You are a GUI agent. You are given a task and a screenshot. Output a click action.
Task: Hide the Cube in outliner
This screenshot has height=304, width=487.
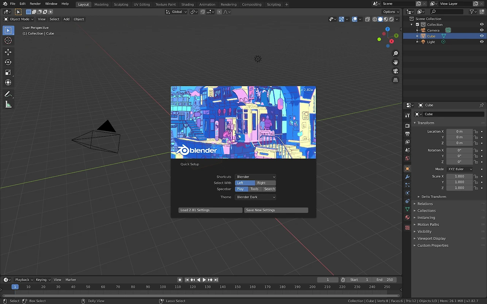tap(482, 36)
